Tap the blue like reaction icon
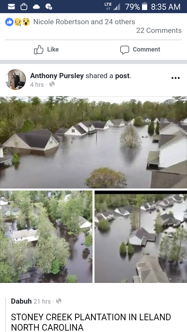 coord(9,22)
